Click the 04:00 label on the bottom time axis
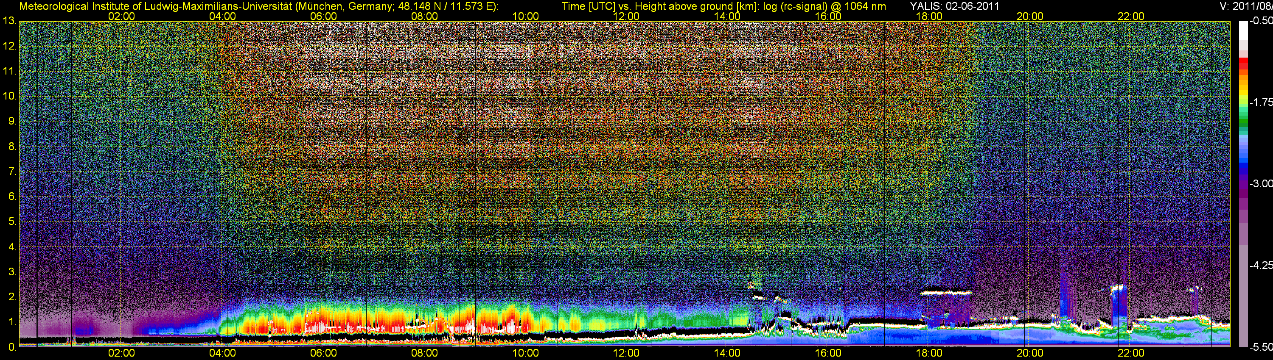The image size is (1273, 360). [222, 354]
